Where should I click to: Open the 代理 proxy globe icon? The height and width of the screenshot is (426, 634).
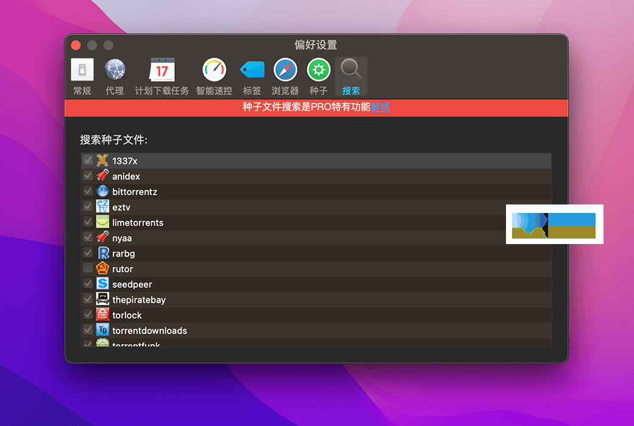[x=115, y=70]
